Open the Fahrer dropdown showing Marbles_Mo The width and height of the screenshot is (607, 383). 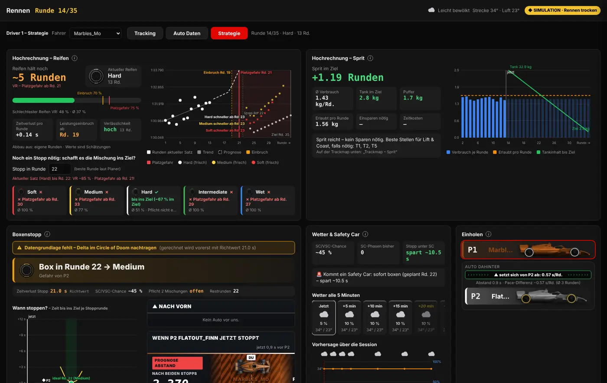95,33
